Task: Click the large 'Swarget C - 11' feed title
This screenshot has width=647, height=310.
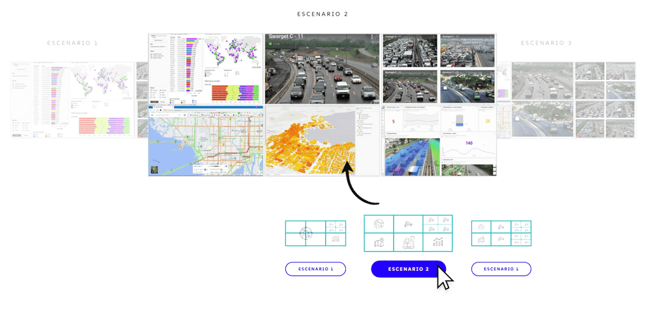Action: pyautogui.click(x=286, y=36)
